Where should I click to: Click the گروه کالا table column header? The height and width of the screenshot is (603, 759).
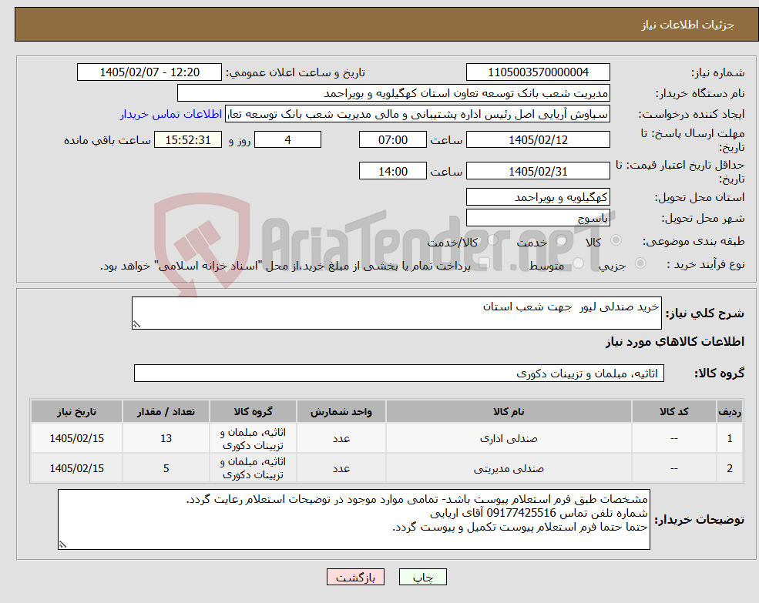pyautogui.click(x=253, y=411)
